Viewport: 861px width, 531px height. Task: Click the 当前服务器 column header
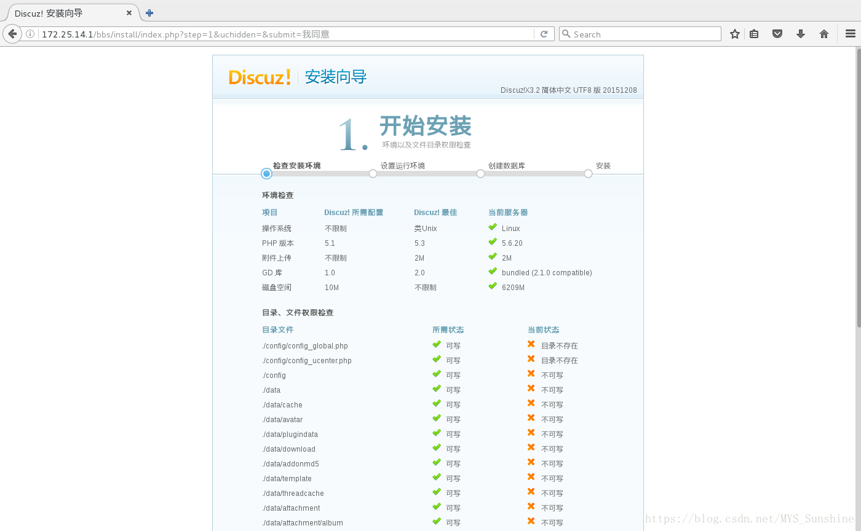(508, 213)
